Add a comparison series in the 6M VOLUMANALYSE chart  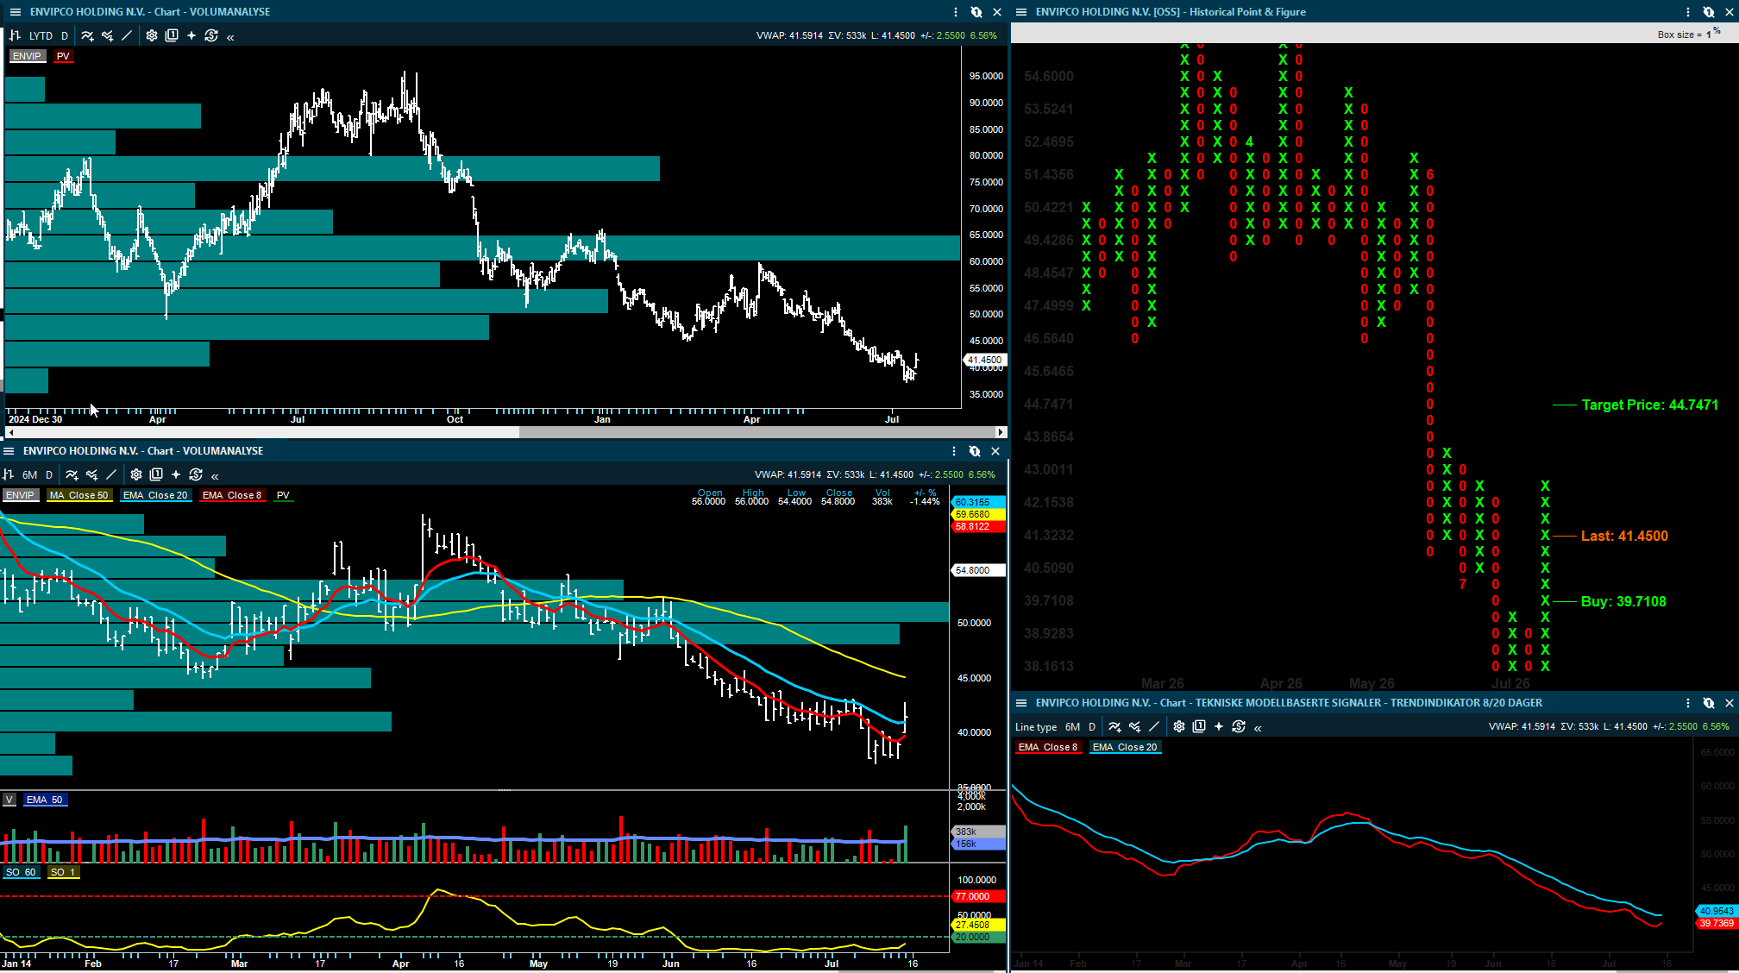click(91, 474)
